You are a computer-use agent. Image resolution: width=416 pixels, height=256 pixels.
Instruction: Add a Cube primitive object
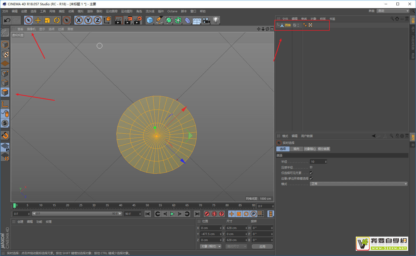(x=150, y=20)
